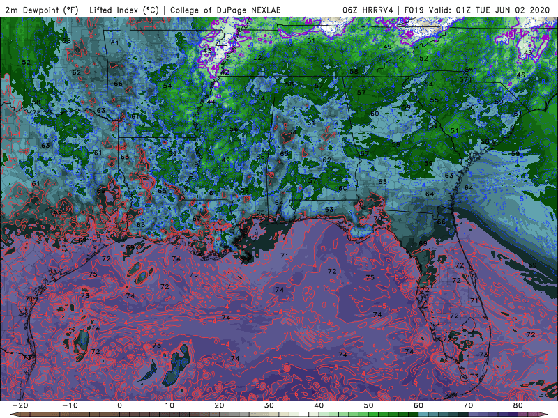Click the dewpoint value "67" on the map
Screen dimensions: 558x418
click(x=196, y=219)
